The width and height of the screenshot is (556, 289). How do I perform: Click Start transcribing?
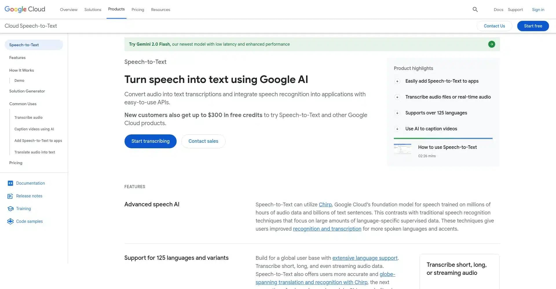pyautogui.click(x=150, y=141)
